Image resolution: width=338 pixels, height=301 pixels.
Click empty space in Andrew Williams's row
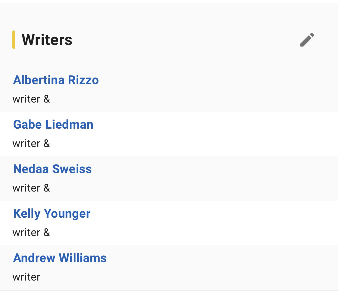[x=205, y=267]
